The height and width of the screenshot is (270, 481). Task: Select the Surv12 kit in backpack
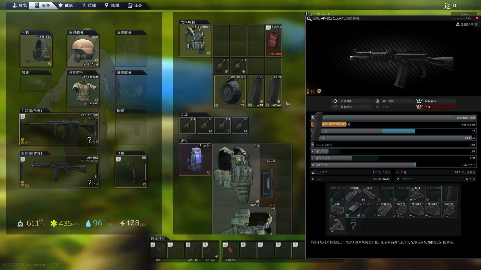click(268, 183)
